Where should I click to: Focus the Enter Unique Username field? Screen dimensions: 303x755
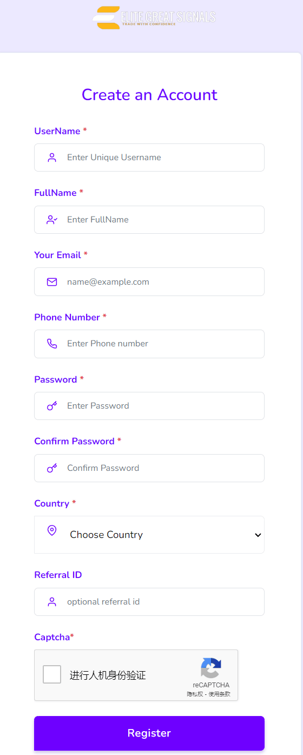click(x=149, y=157)
